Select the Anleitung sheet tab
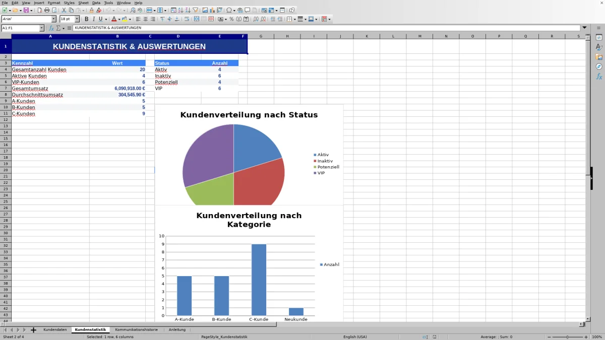This screenshot has height=340, width=605. pyautogui.click(x=177, y=329)
